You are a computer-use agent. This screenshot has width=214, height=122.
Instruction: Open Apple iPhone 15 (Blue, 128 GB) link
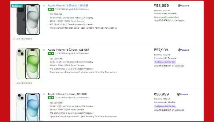(x=67, y=94)
